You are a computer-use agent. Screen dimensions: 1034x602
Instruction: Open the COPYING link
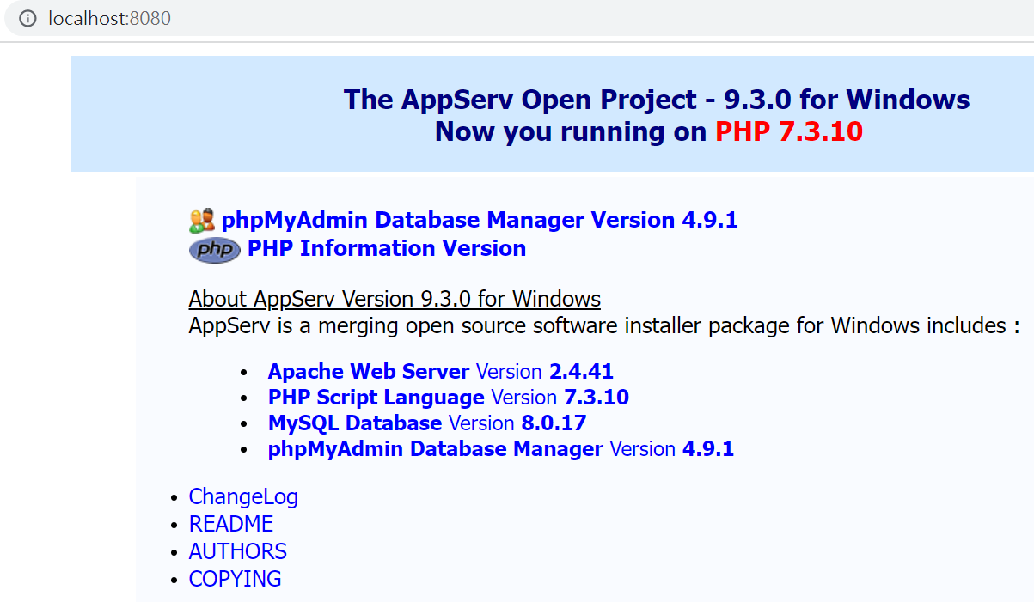pyautogui.click(x=236, y=579)
